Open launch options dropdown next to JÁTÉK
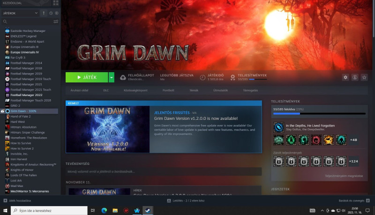Screen dimensions: 375x215 coord(112,77)
